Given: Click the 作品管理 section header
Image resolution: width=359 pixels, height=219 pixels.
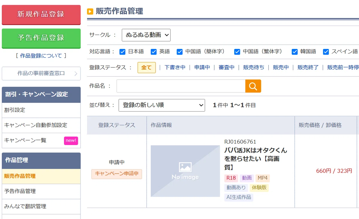Looking at the screenshot, I should (41, 161).
